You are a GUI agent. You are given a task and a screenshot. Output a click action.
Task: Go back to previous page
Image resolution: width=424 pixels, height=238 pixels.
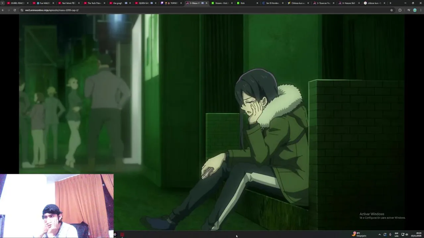pos(3,10)
